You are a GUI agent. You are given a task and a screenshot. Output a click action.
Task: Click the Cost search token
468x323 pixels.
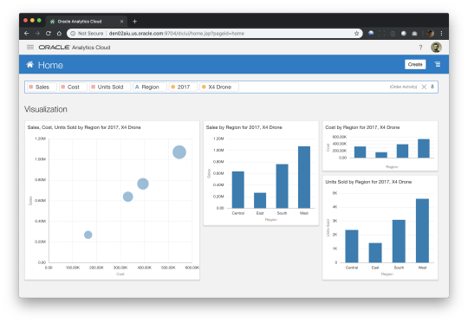(73, 87)
